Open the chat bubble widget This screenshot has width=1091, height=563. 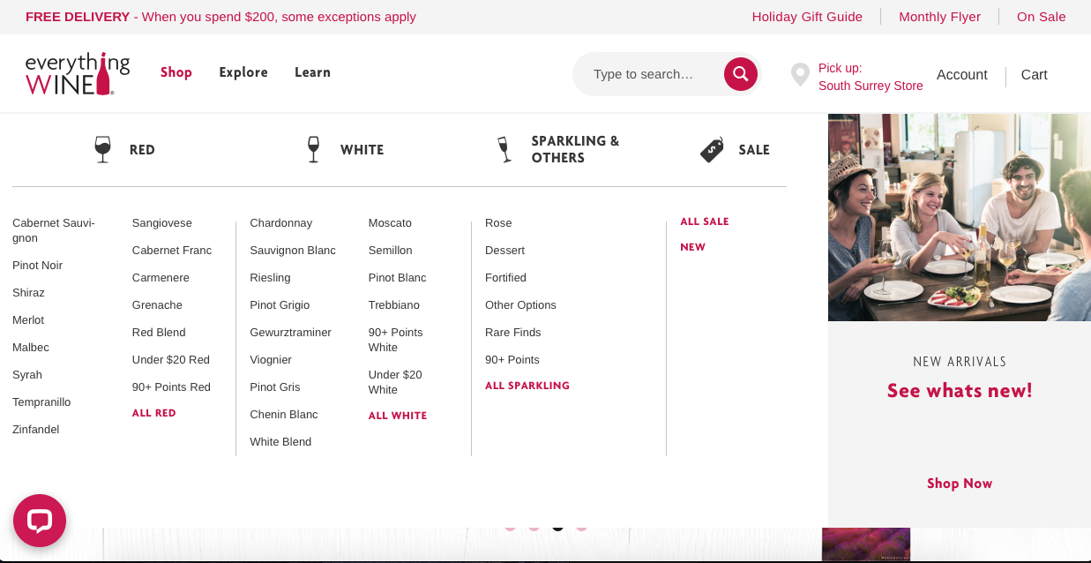40,521
